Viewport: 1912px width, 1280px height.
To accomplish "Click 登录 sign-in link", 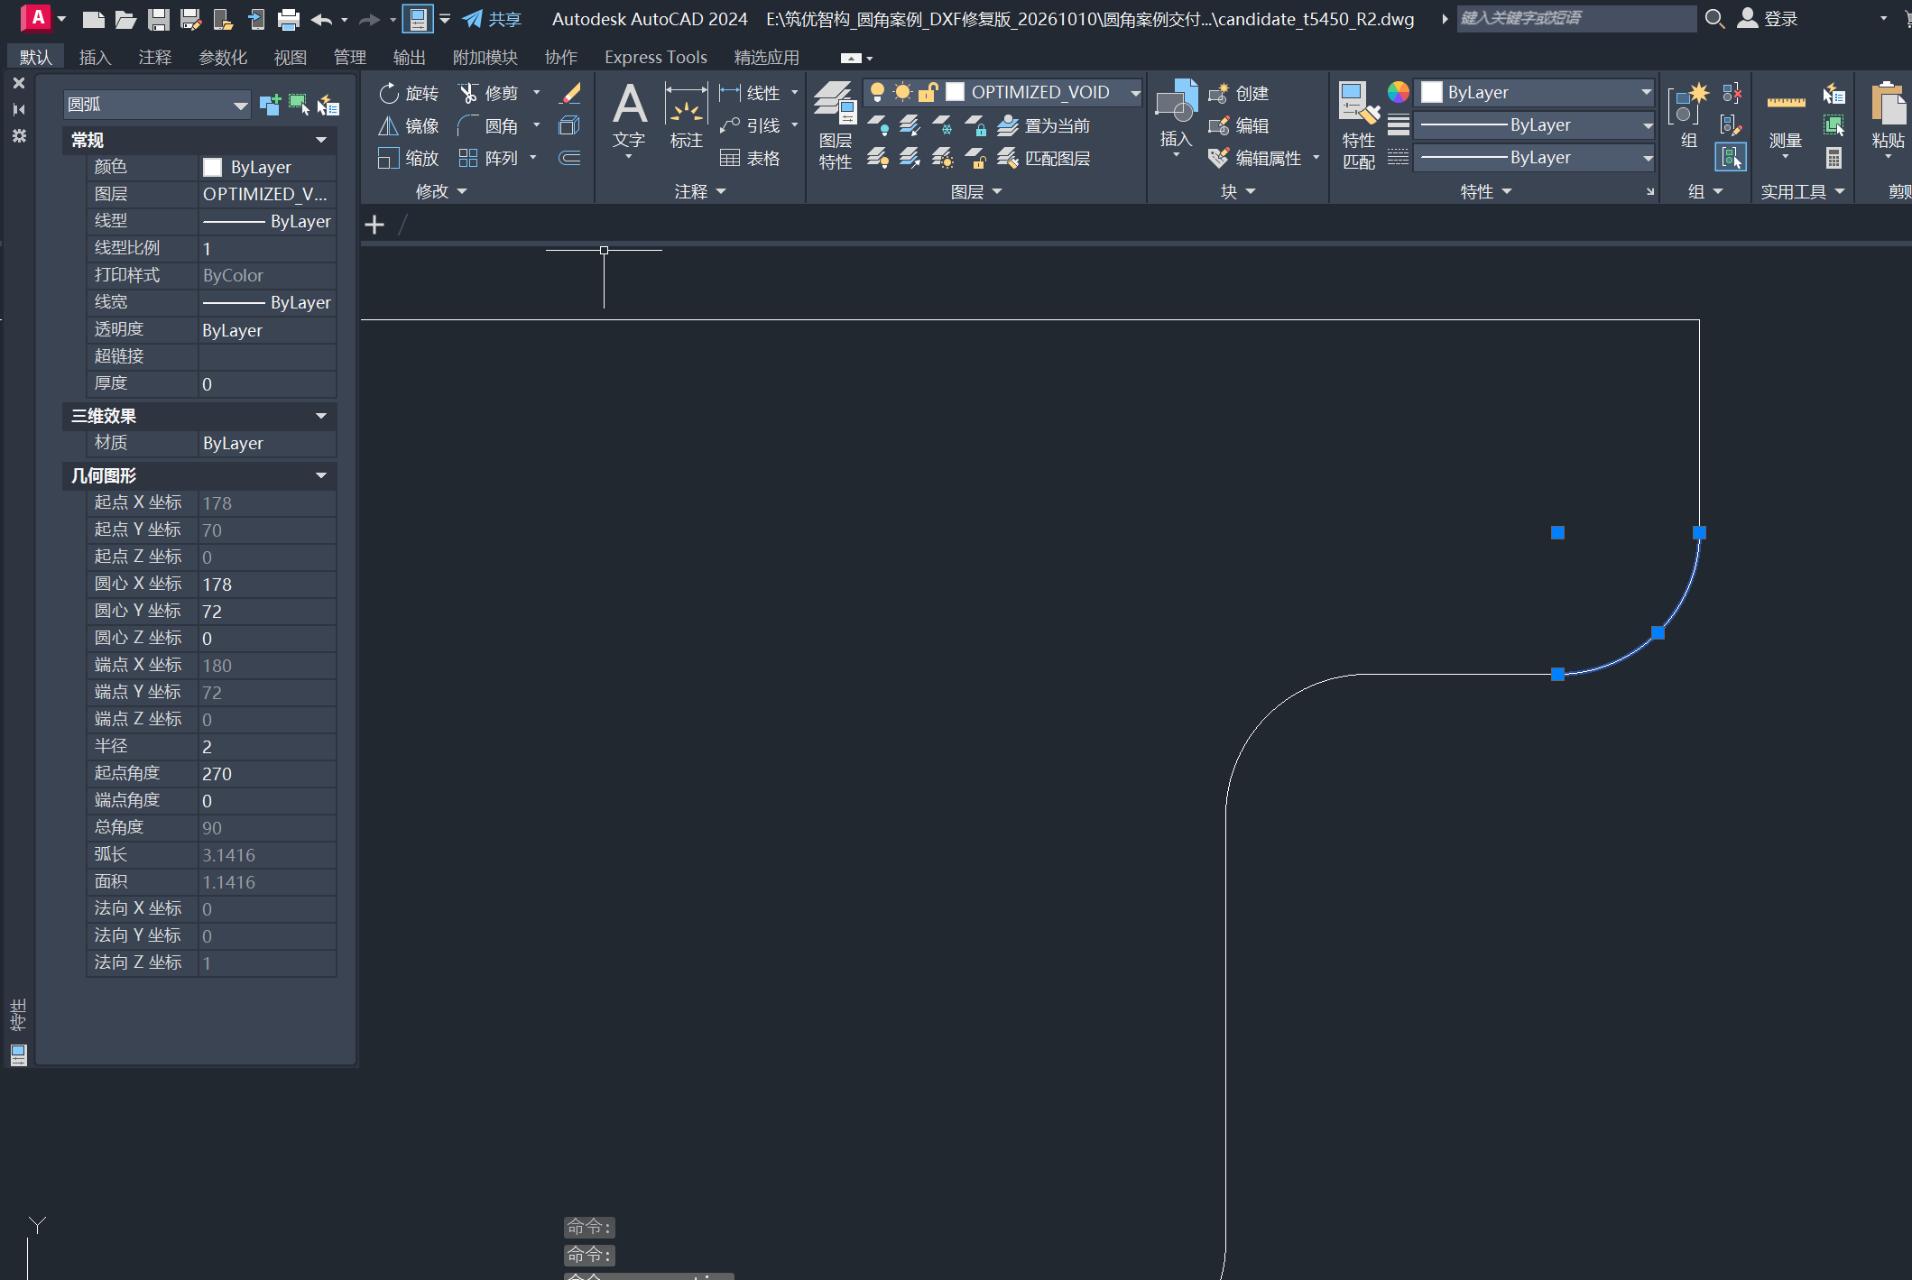I will pos(1768,19).
